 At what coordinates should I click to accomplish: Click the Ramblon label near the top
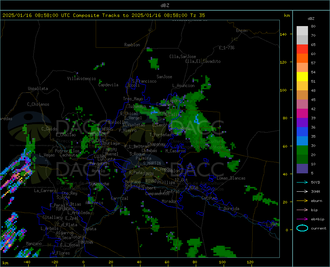tap(132, 45)
